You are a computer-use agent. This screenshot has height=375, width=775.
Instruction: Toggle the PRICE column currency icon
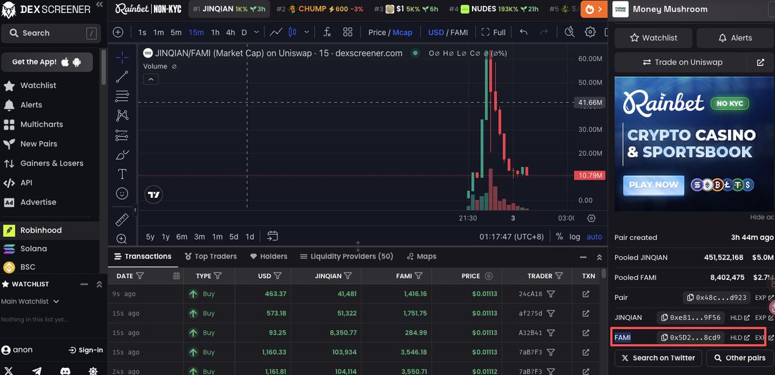(x=489, y=276)
